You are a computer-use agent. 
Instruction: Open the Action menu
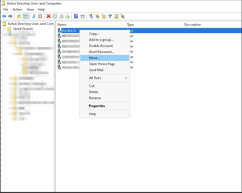point(17,10)
